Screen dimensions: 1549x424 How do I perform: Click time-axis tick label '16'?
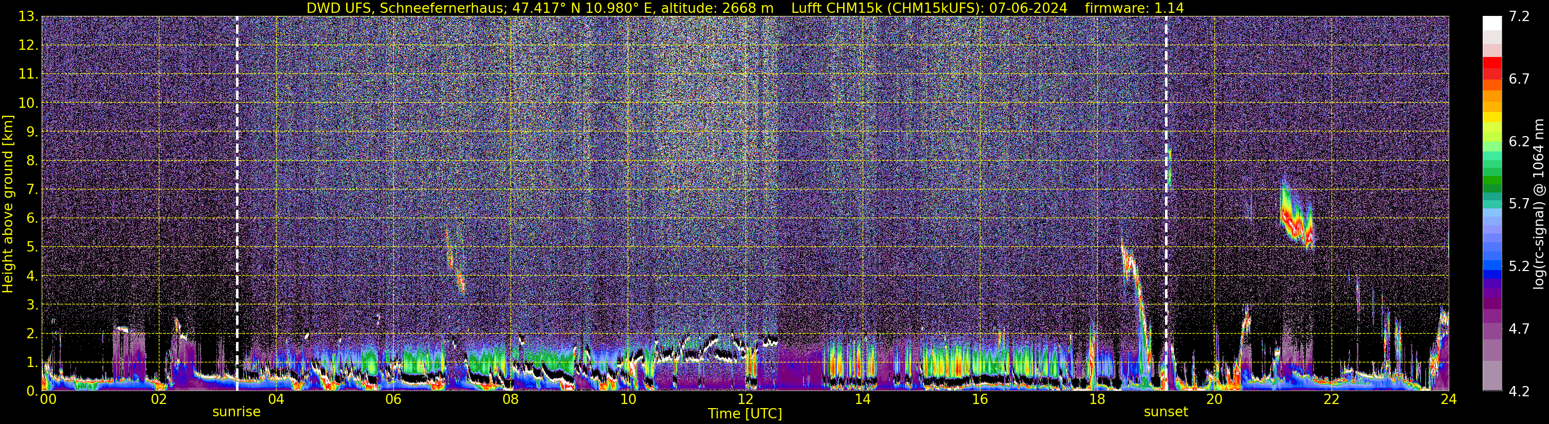(x=979, y=399)
